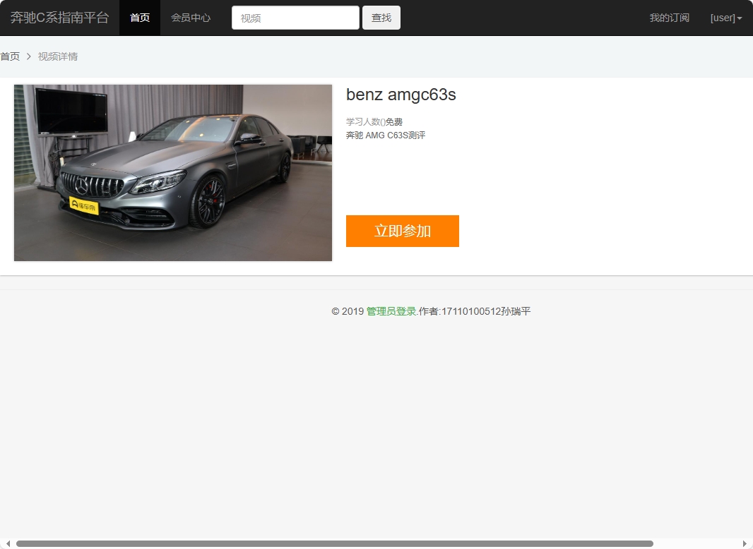Click the benz amgc63s title
Screen dimensions: 753x549
coord(401,95)
